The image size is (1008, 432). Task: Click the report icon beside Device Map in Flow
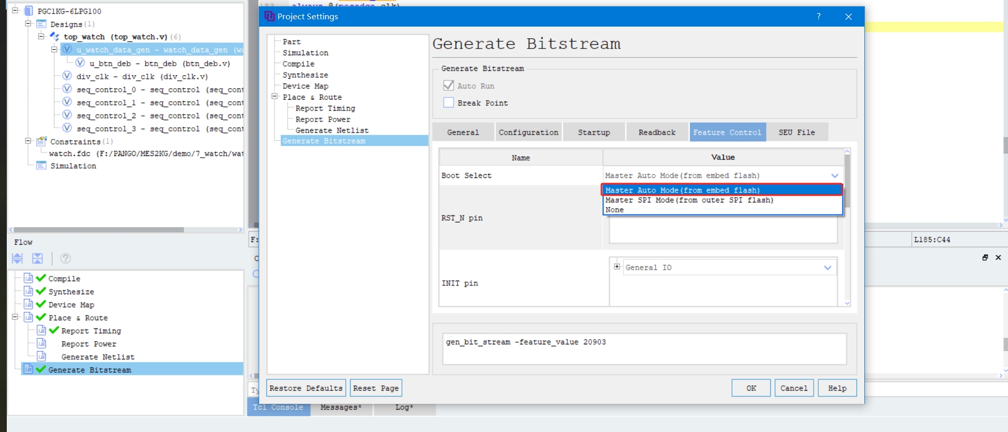click(x=29, y=304)
